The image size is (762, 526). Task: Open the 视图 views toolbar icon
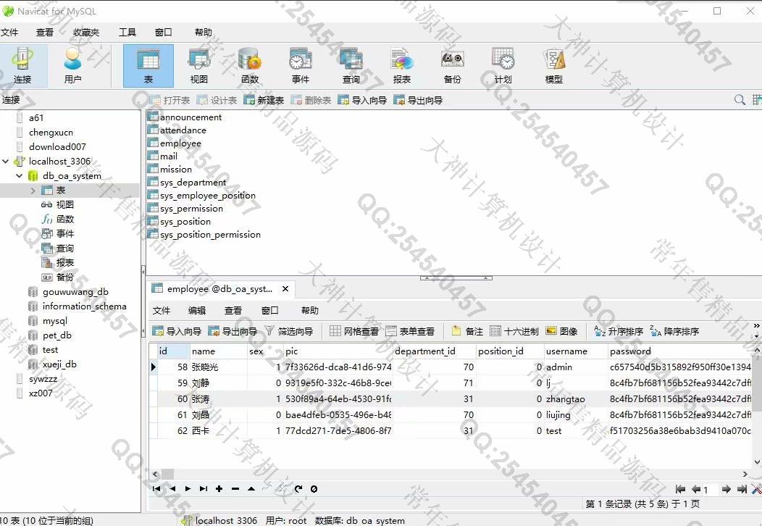click(x=198, y=66)
